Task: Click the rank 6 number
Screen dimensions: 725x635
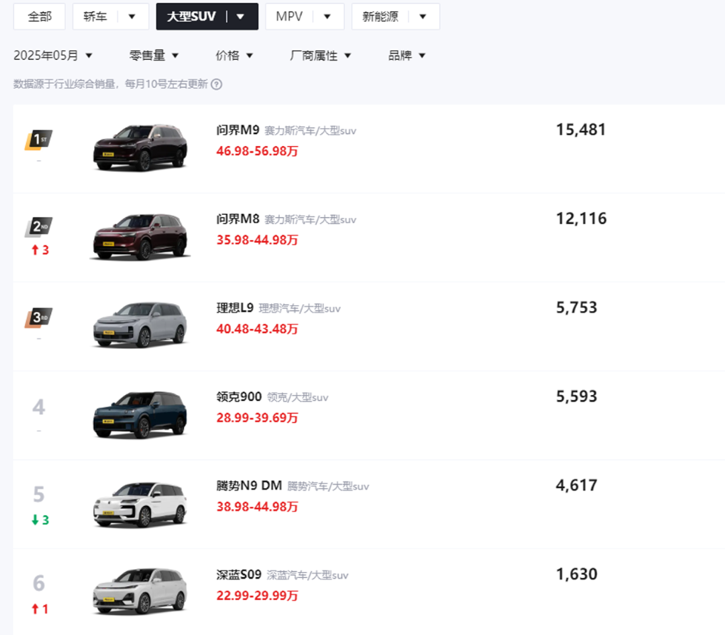Action: pyautogui.click(x=39, y=583)
